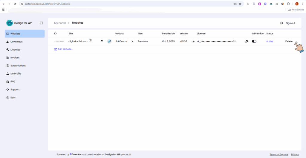Click the site info icon in address bar

point(22,4)
